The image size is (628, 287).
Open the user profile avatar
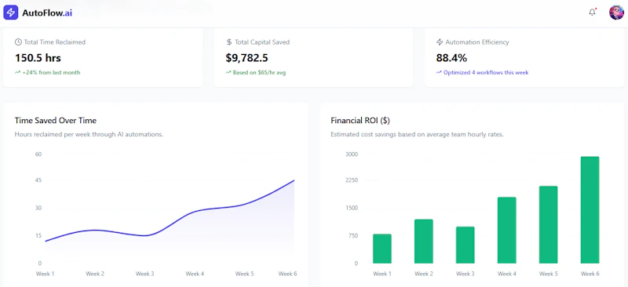(616, 13)
